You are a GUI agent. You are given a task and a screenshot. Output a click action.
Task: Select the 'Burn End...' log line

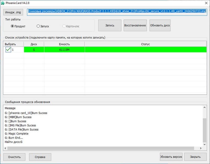click(x=14, y=138)
